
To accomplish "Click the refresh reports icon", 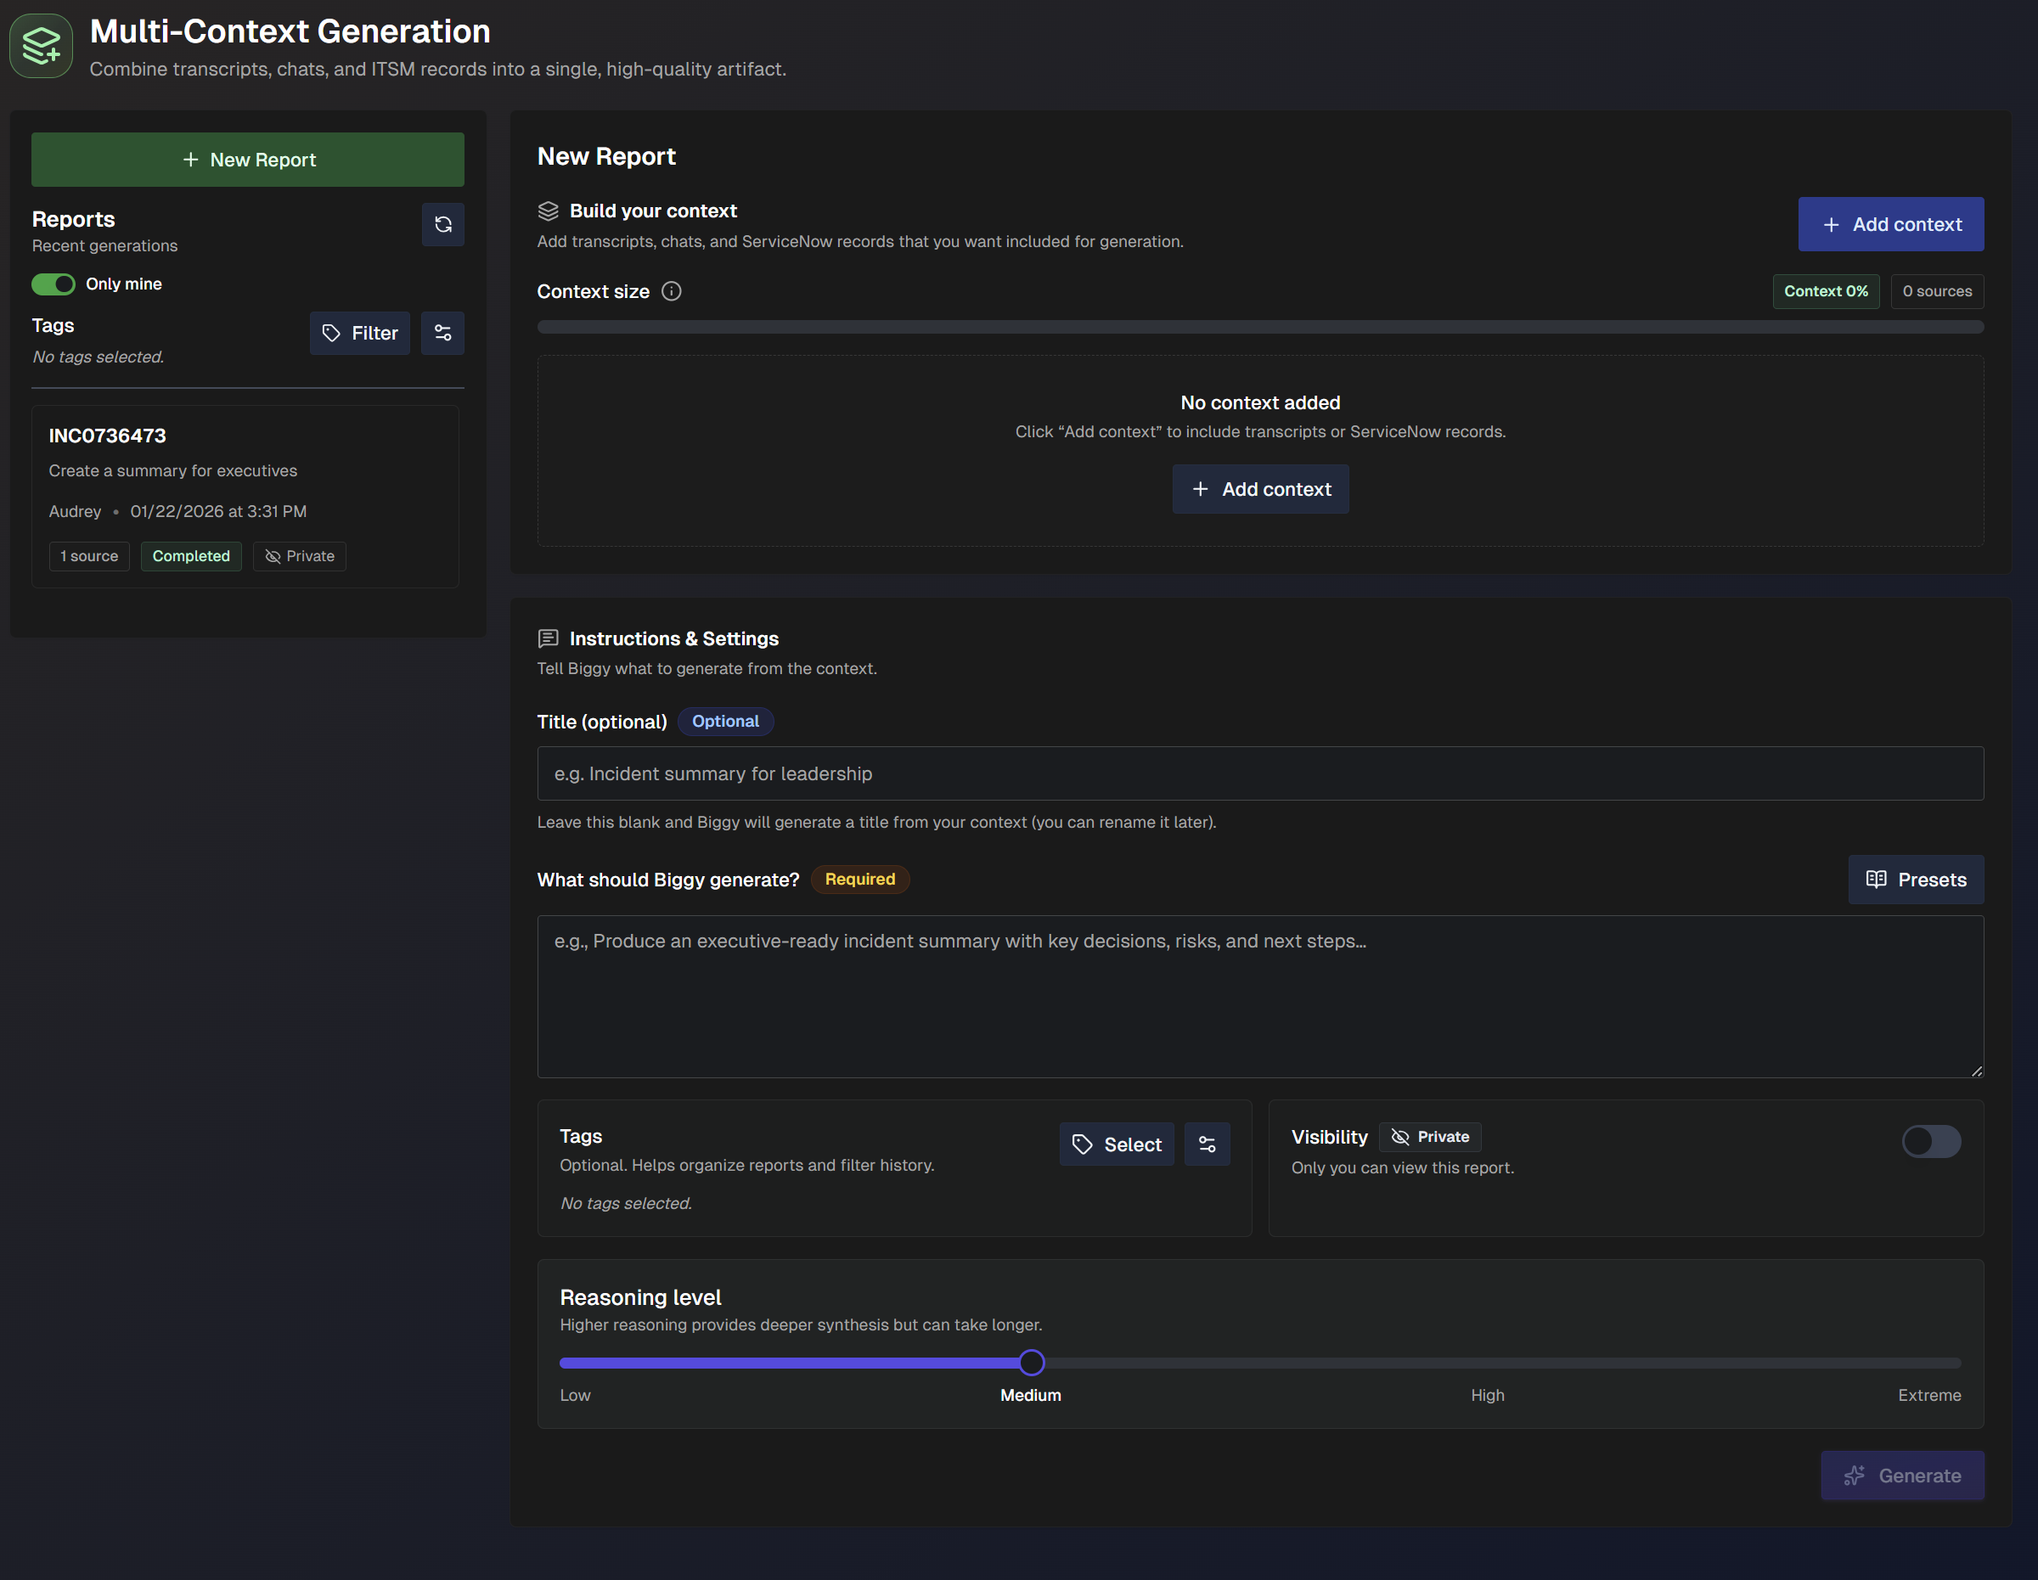I will 442,224.
